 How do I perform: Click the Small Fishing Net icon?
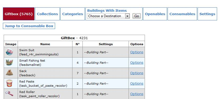pos(9,62)
